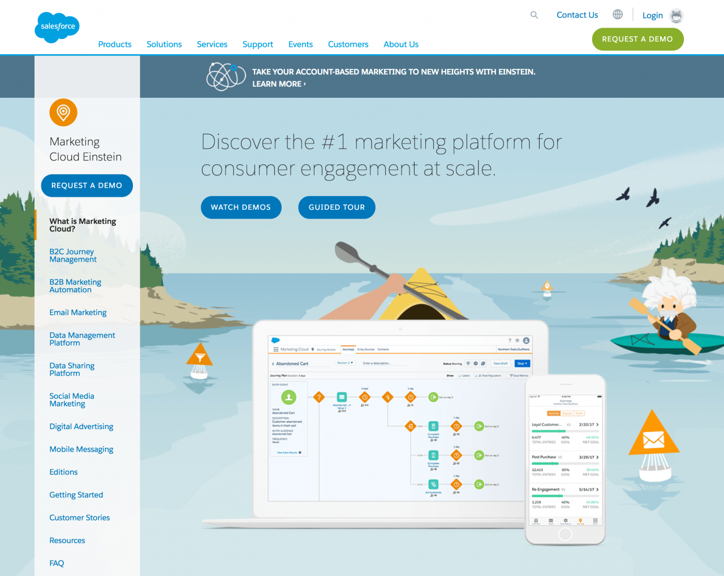The image size is (724, 576).
Task: Open Getting Started link
Action: coord(76,495)
